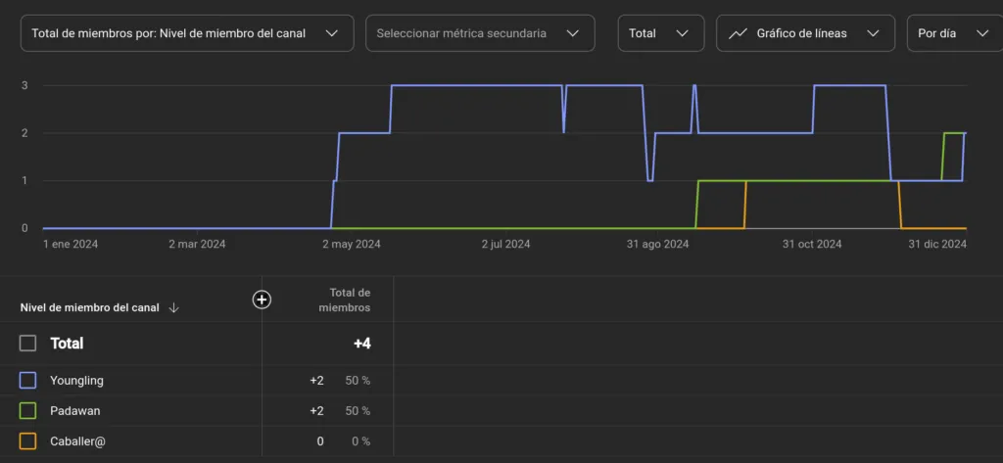1003x463 pixels.
Task: Expand the Total aggregation dropdown
Action: pos(659,33)
